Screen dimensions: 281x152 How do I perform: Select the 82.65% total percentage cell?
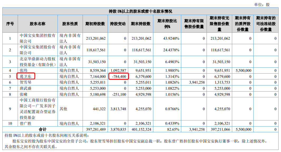point(174,129)
